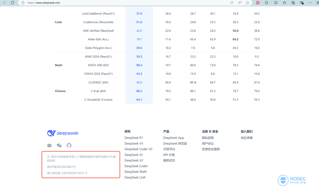319x192 pixels.
Task: Open the DeepSeek App link
Action: coord(173,138)
